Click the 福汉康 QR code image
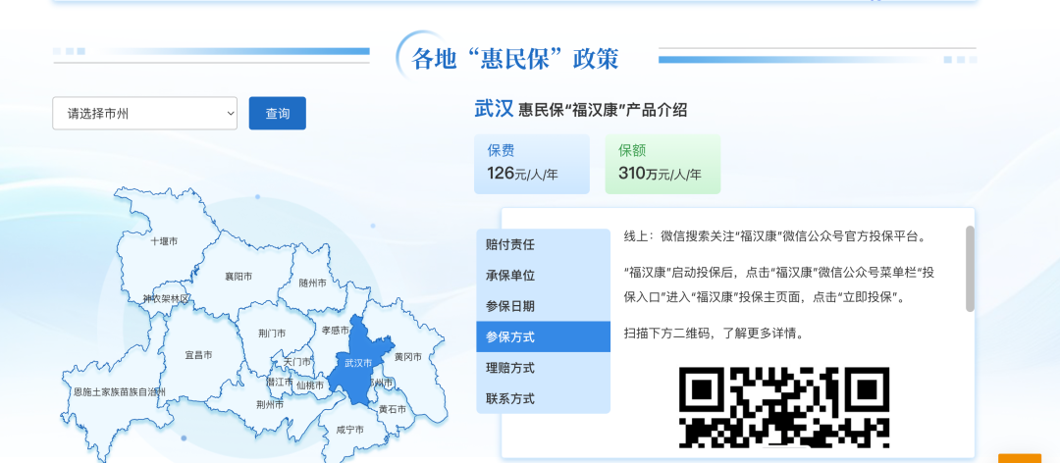This screenshot has height=463, width=1060. click(784, 407)
